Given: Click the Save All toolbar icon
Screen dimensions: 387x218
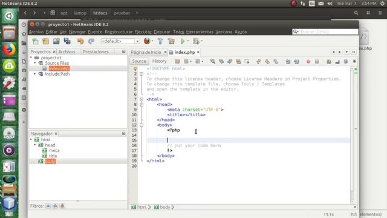Looking at the screenshot, I should 67,41.
